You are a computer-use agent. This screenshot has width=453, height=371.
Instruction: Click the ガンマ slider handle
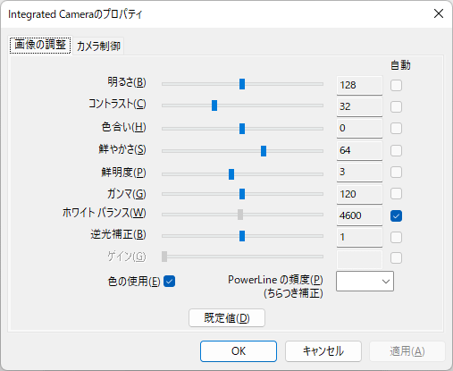click(x=242, y=194)
